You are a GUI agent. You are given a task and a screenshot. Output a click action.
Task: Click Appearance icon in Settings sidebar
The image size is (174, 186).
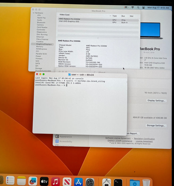click(57, 136)
